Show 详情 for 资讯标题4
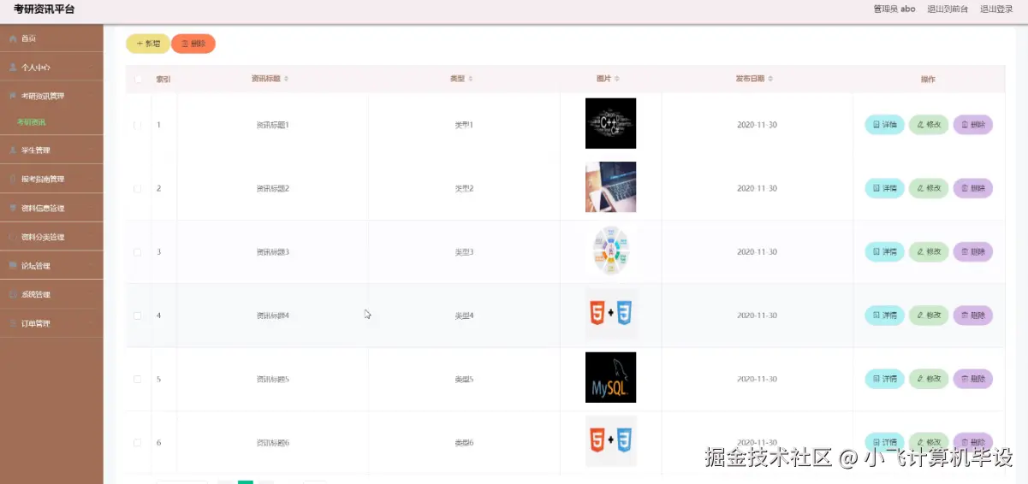 [884, 316]
